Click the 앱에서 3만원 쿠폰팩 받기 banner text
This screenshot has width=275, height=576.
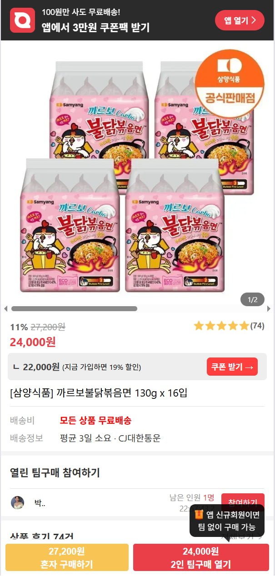[x=95, y=27]
